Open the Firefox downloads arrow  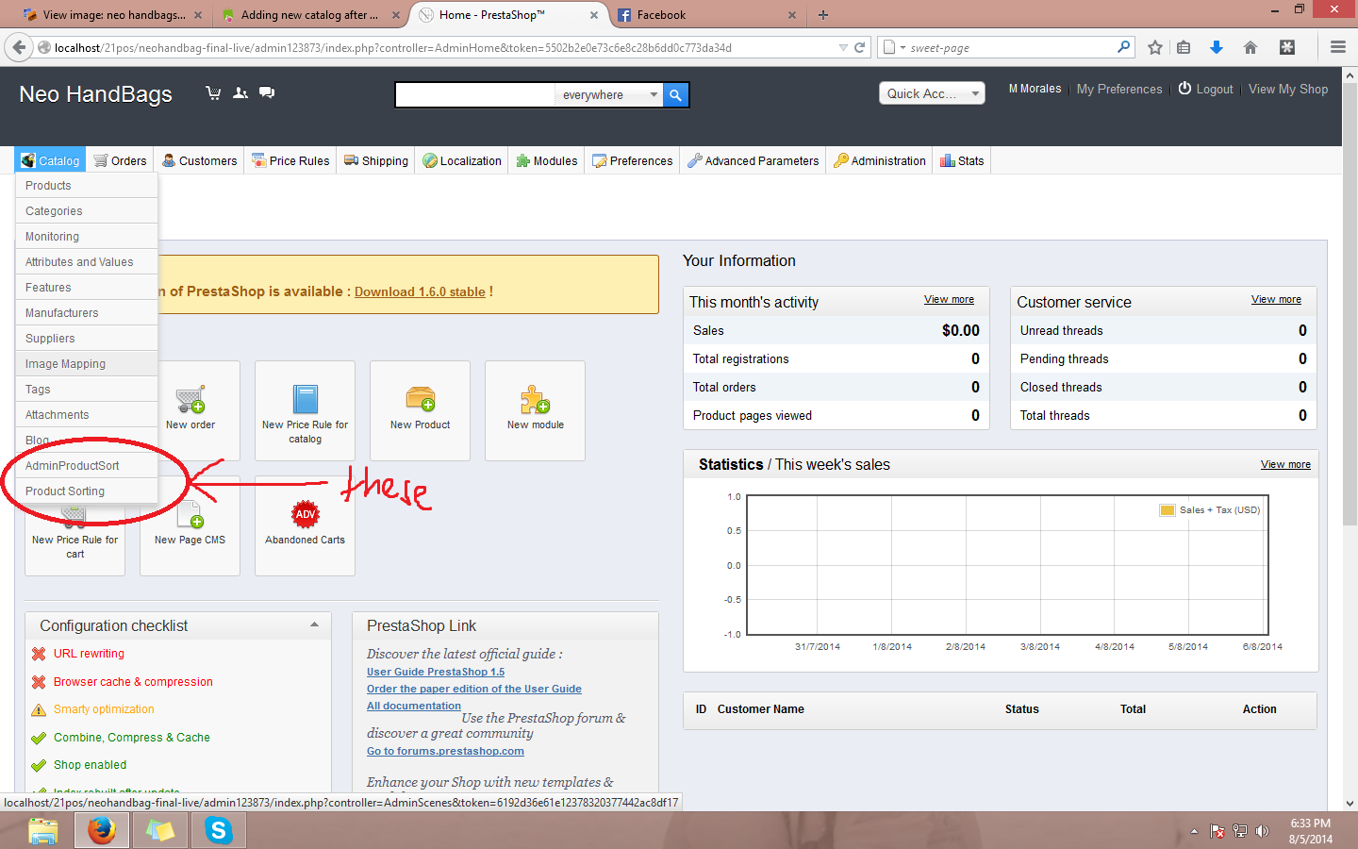1217,47
